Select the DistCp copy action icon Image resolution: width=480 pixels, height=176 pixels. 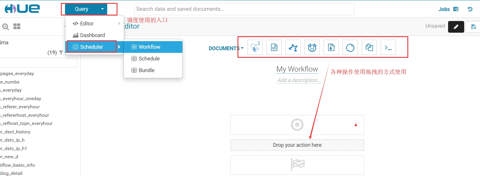pyautogui.click(x=369, y=47)
